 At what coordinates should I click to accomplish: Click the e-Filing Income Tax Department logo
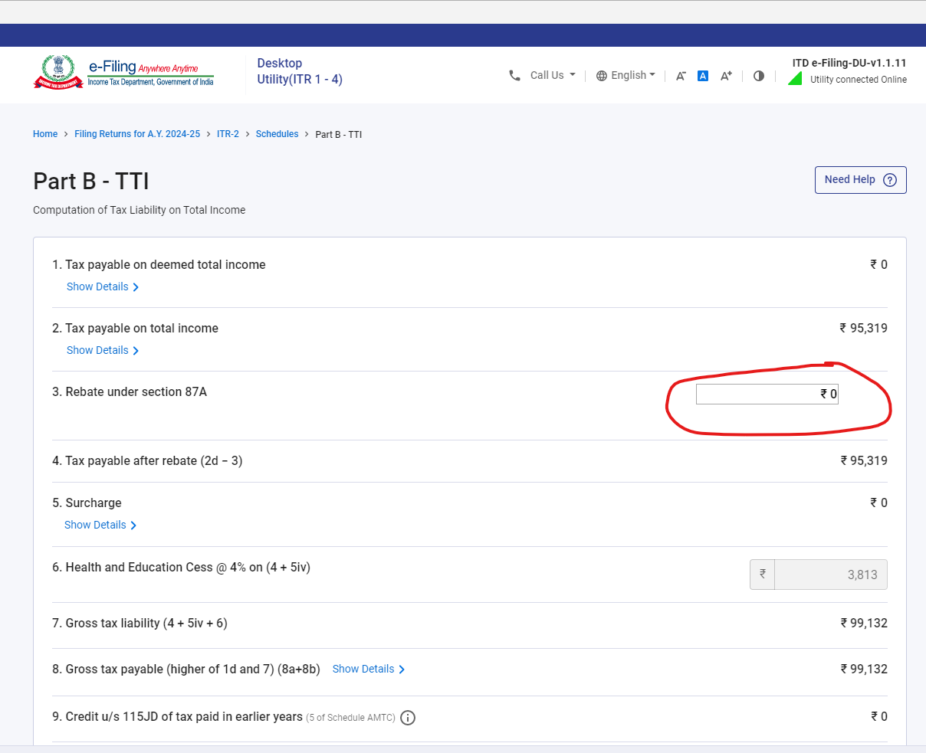click(x=123, y=73)
